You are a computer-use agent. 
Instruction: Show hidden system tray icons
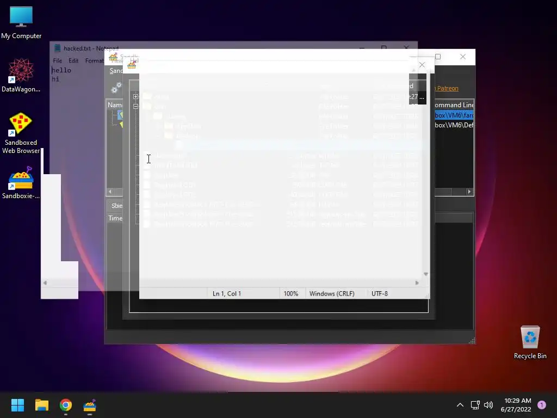460,405
